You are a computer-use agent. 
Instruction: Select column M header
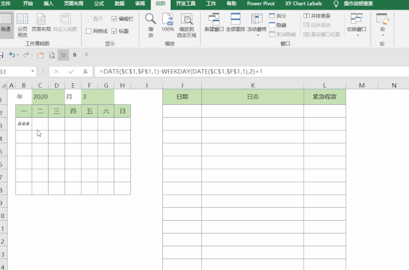point(362,85)
